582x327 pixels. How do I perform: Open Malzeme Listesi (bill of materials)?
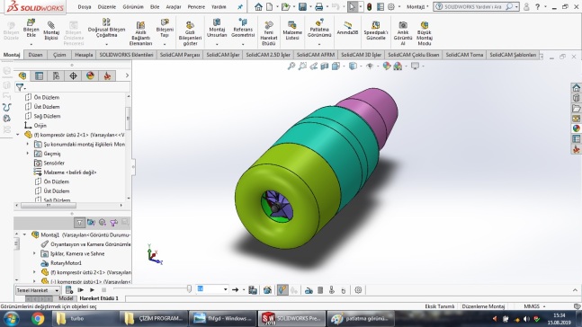(292, 31)
